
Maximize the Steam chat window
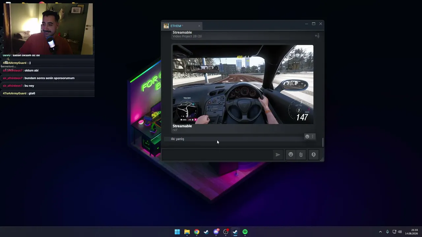point(314,24)
